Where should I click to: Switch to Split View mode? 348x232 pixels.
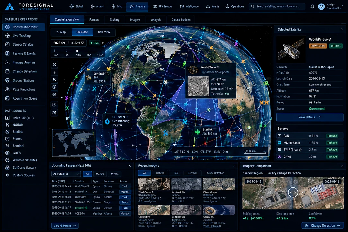104,32
